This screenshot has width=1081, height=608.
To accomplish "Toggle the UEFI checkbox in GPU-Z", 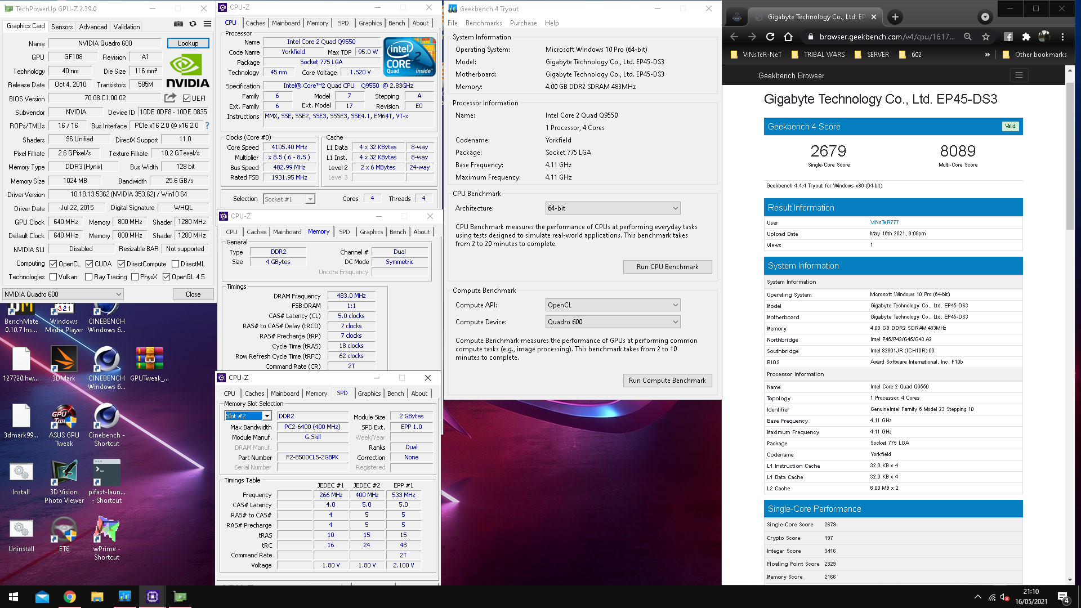I will (x=186, y=98).
